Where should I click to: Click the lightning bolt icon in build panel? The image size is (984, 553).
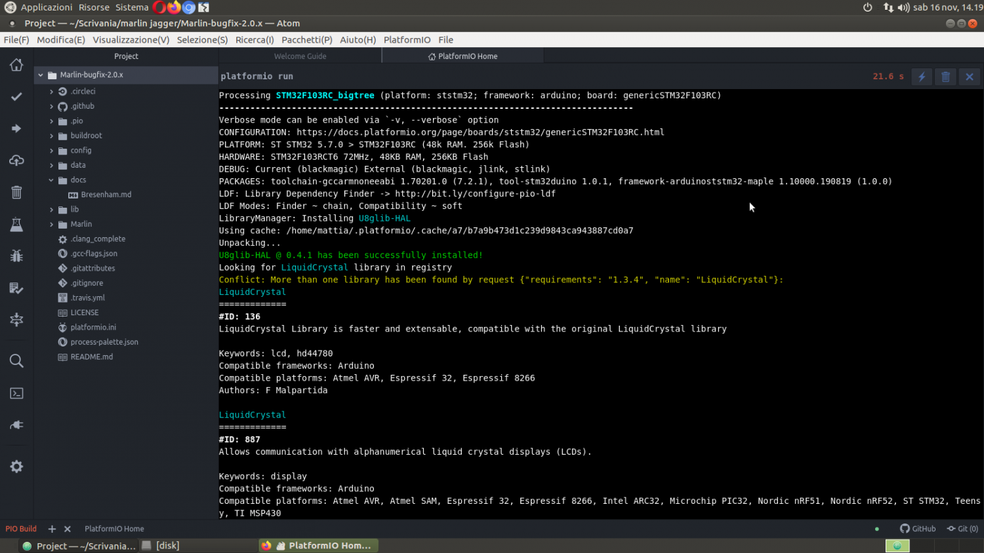pos(922,77)
